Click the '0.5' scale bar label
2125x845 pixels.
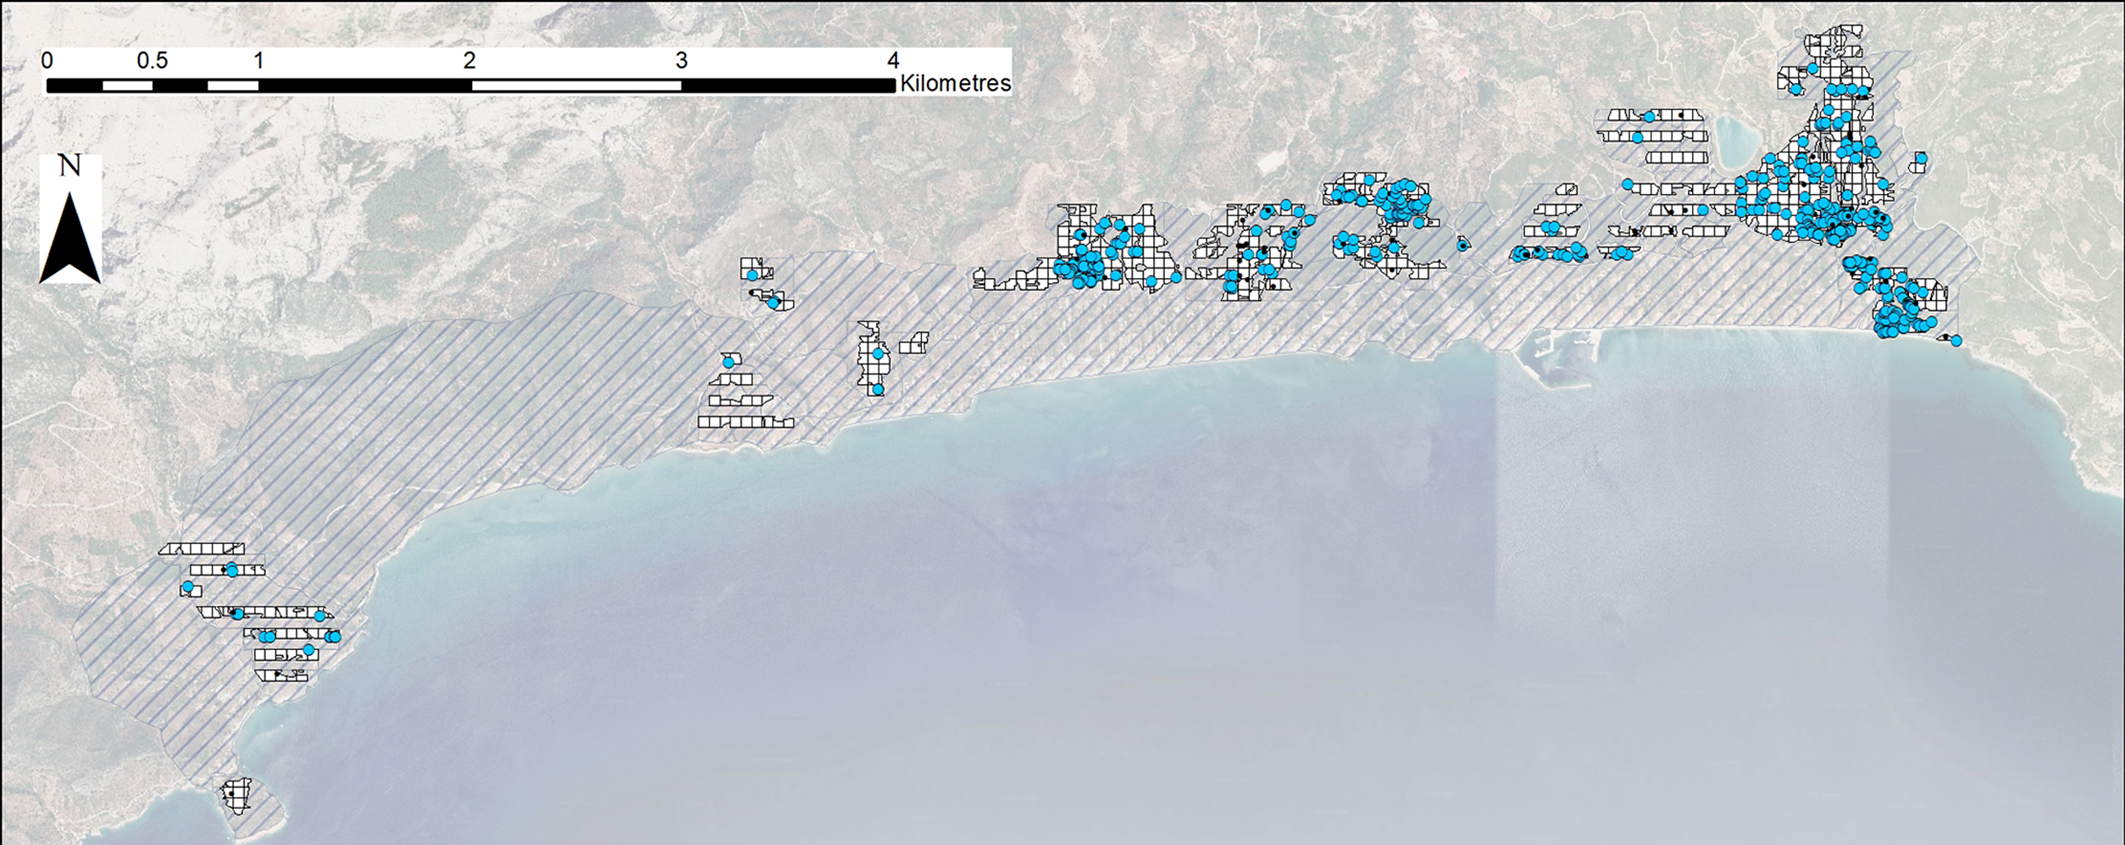coord(153,61)
